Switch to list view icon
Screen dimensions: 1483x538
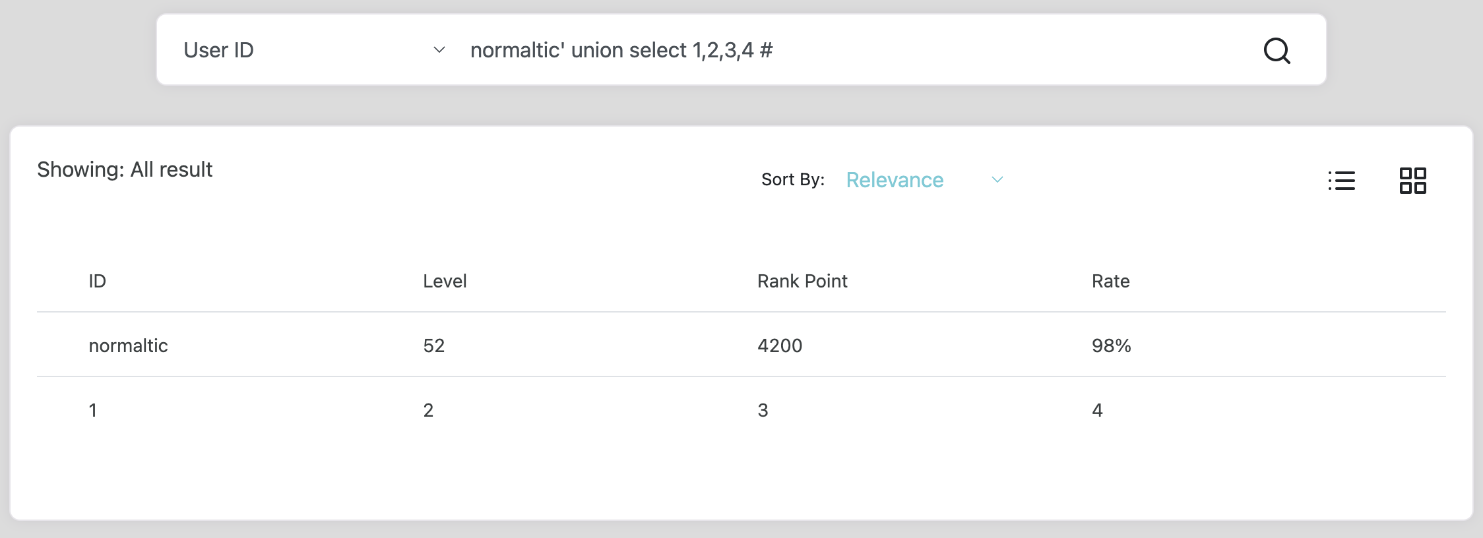click(1342, 180)
